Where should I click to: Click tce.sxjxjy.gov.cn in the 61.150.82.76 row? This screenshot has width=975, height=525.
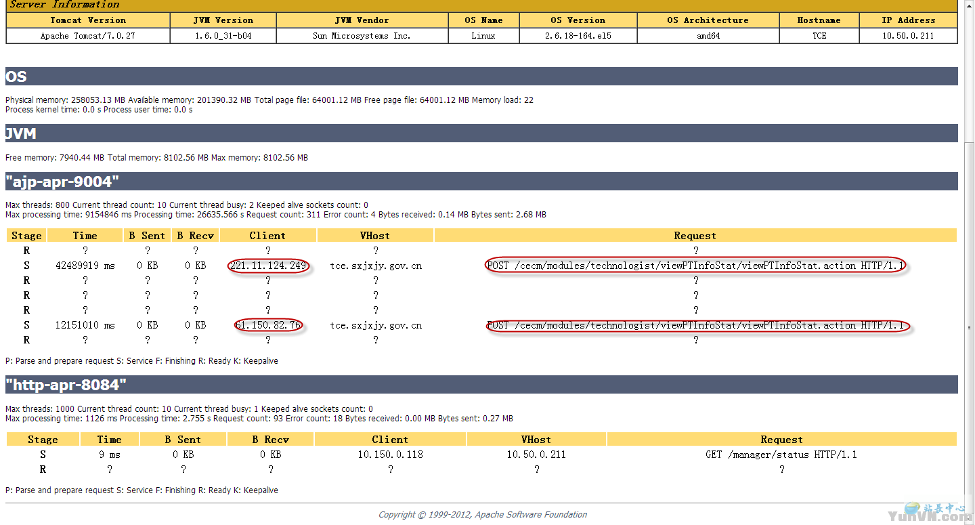pyautogui.click(x=376, y=325)
